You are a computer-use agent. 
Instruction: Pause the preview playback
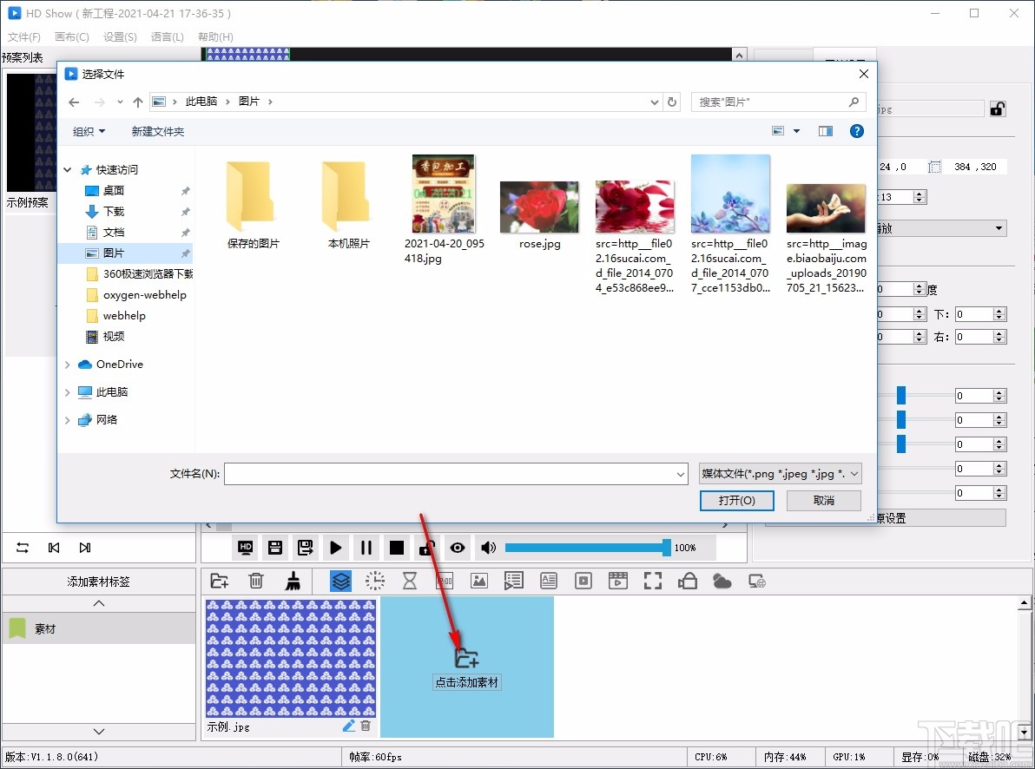[366, 547]
